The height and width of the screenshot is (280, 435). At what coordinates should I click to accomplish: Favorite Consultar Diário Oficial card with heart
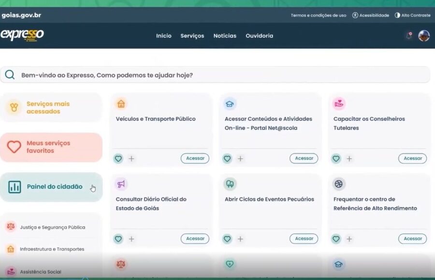(x=118, y=238)
